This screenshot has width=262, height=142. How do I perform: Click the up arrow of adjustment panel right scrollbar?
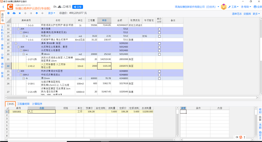point(256,108)
